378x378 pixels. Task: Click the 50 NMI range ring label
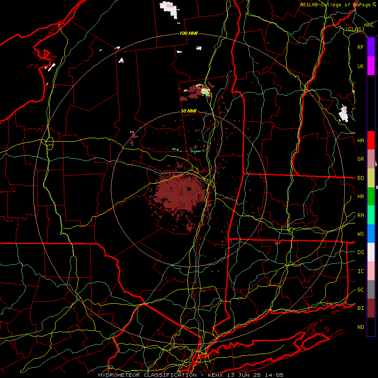click(189, 111)
